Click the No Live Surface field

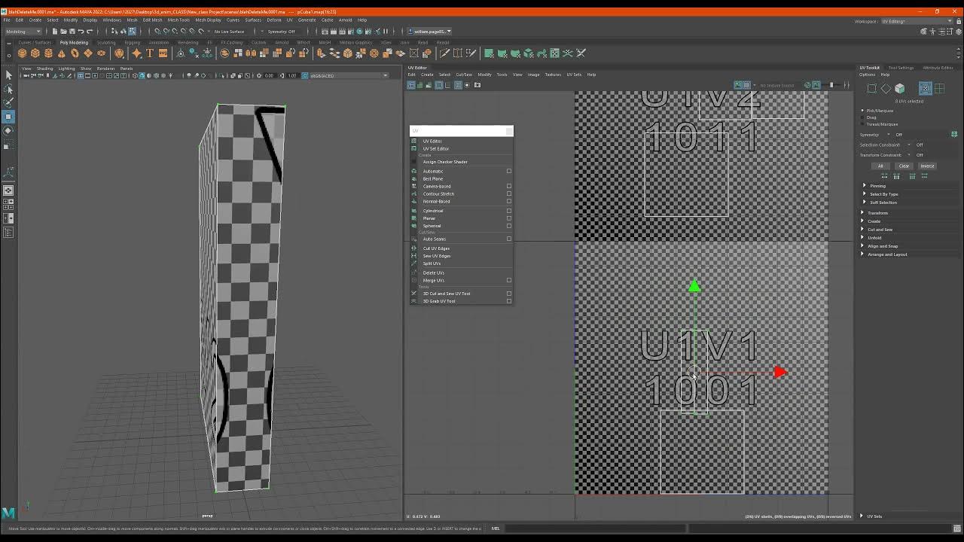229,32
